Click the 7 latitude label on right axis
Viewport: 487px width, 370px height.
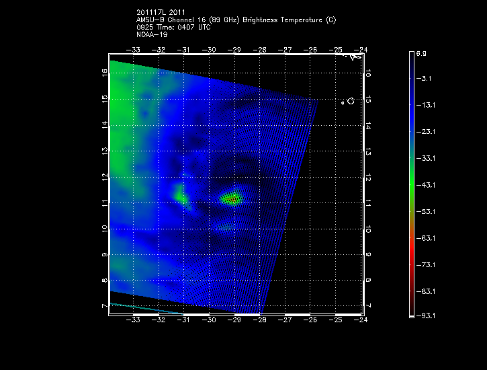click(x=368, y=306)
